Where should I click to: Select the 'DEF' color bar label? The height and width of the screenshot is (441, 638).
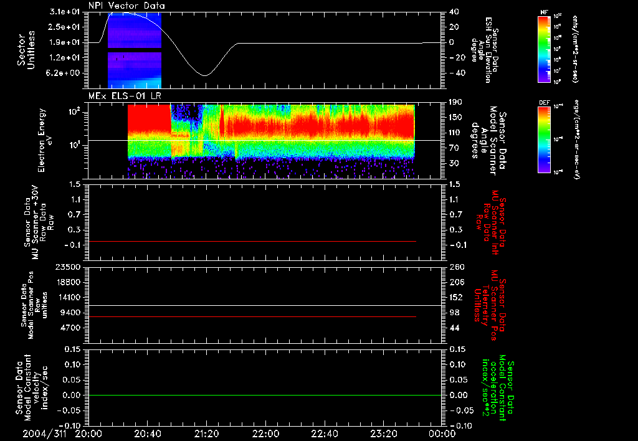[x=544, y=103]
